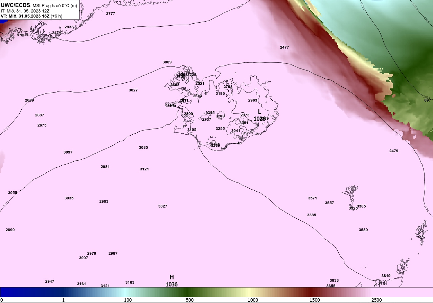433x303 pixels.
Task: Click the 3833 height value
Action: 334,280
